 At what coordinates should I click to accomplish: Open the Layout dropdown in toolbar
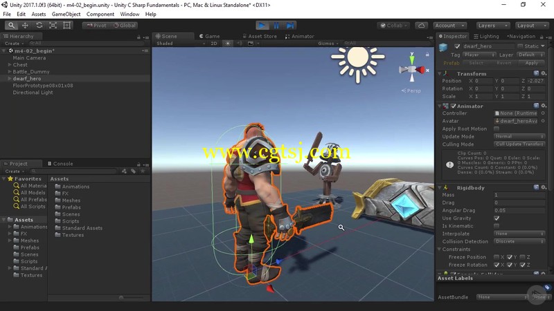(x=531, y=26)
